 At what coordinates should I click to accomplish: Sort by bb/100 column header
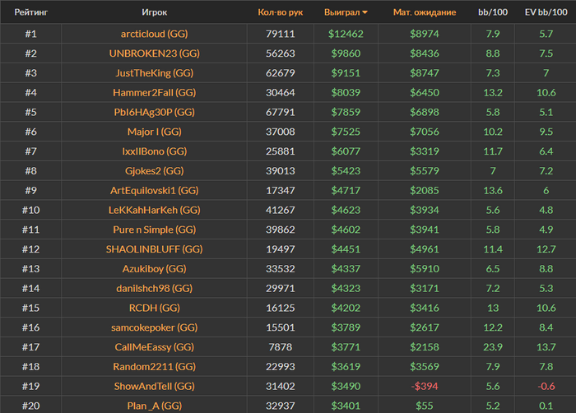pyautogui.click(x=493, y=12)
